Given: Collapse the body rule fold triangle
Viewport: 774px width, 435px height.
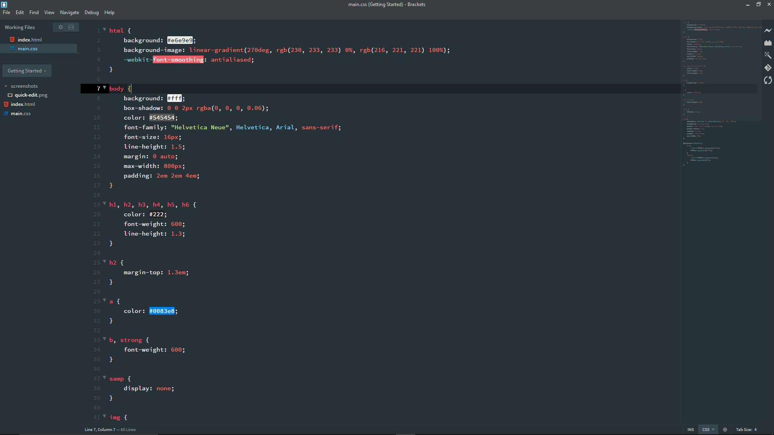Looking at the screenshot, I should pyautogui.click(x=104, y=87).
